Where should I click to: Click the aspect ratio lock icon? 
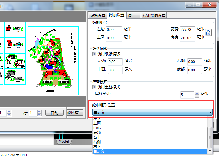pos(208,32)
